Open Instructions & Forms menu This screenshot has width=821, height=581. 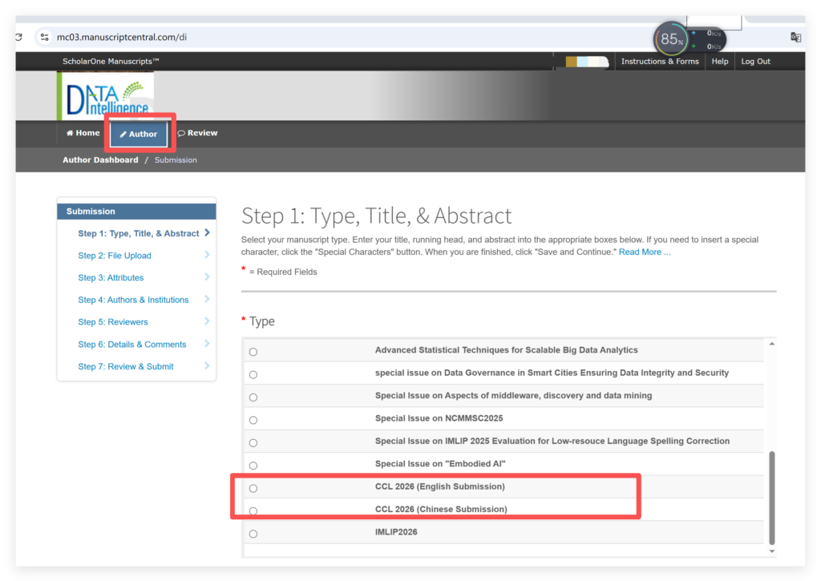click(x=660, y=61)
